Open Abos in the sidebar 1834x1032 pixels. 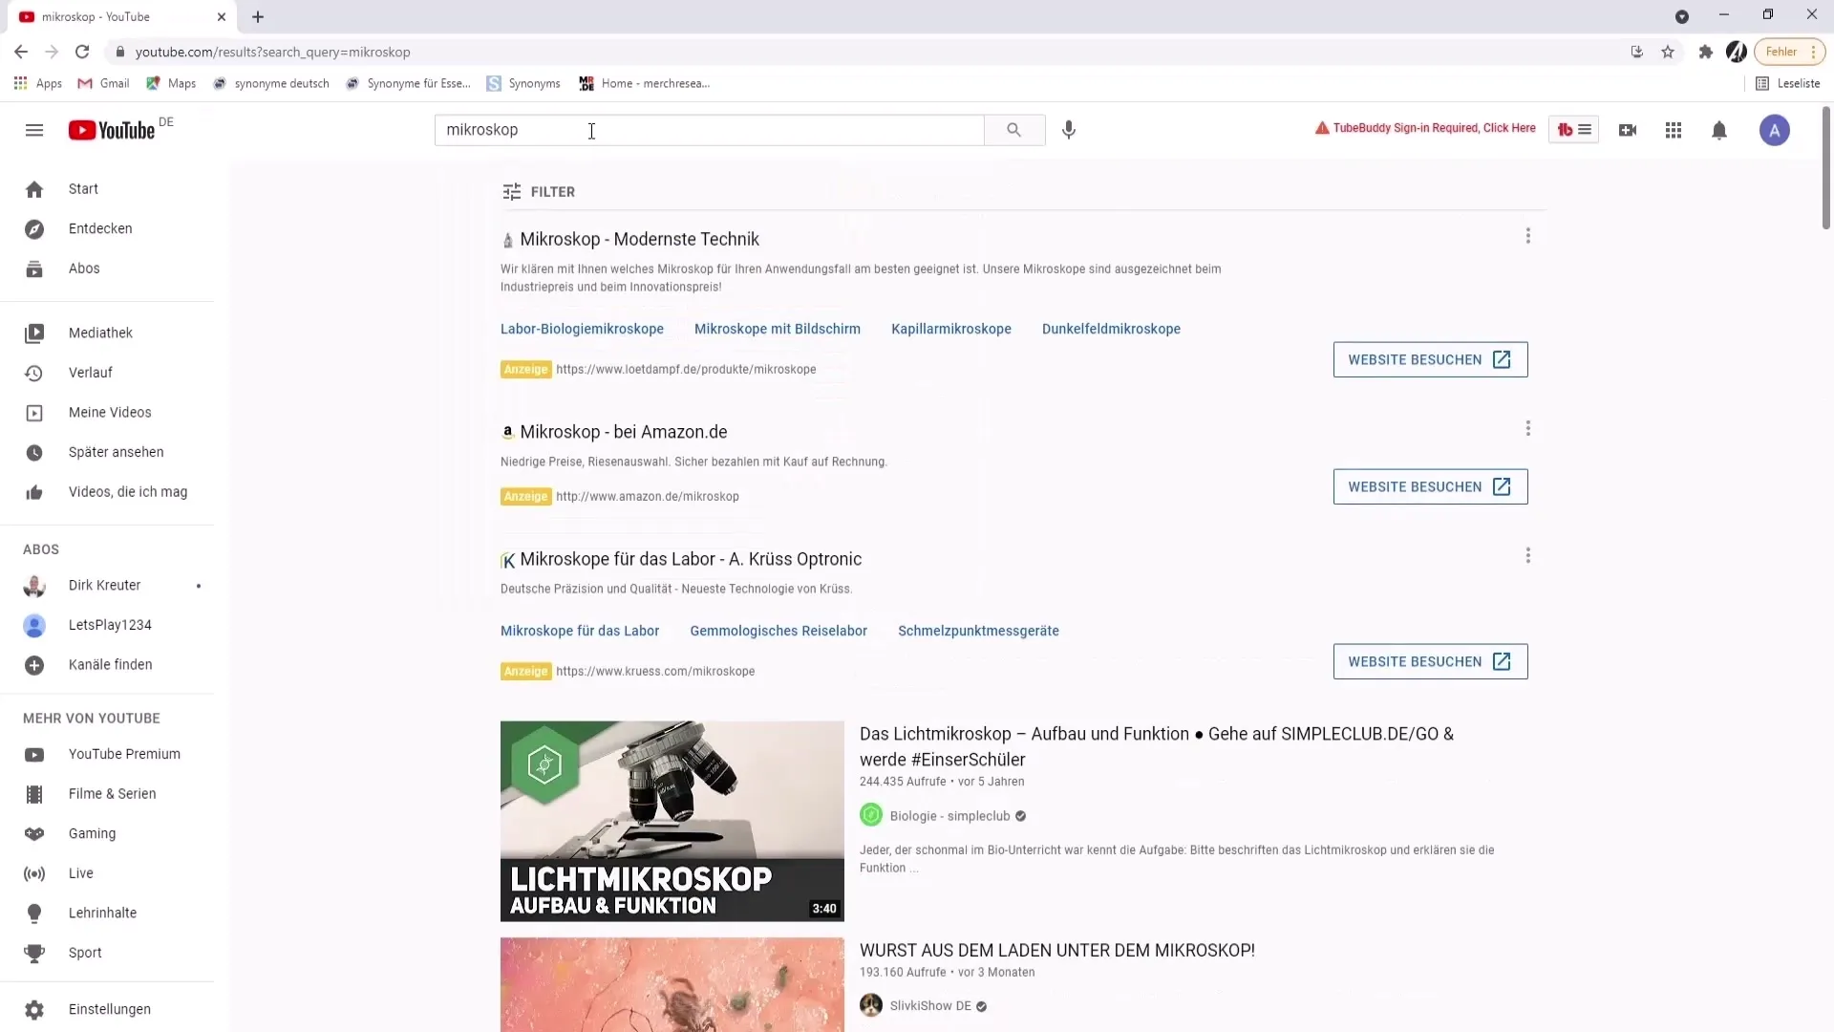tap(107, 269)
